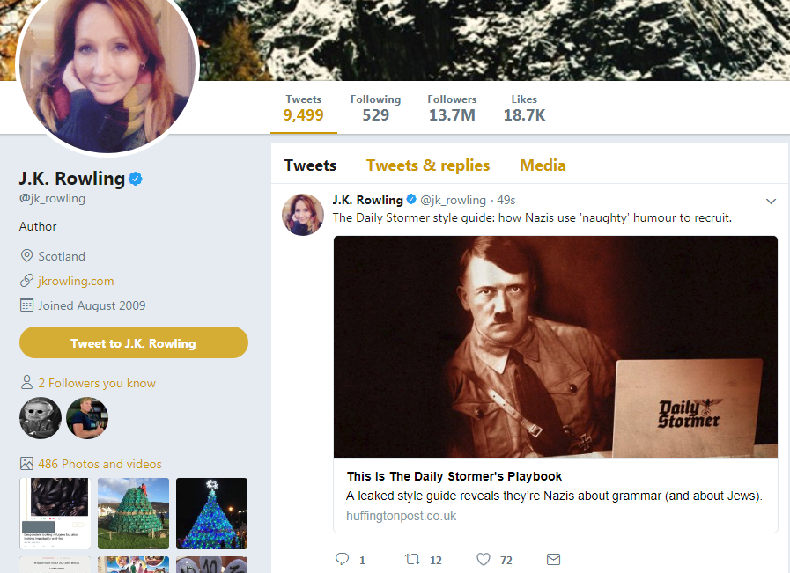
Task: Open the 2 Followers you know link
Action: coord(97,383)
